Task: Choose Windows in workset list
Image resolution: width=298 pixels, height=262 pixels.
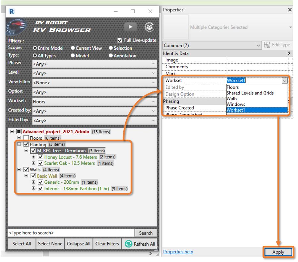Action: [x=257, y=104]
